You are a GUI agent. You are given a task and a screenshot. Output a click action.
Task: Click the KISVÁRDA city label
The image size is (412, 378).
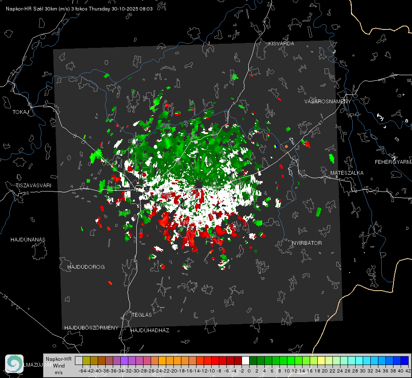281,44
